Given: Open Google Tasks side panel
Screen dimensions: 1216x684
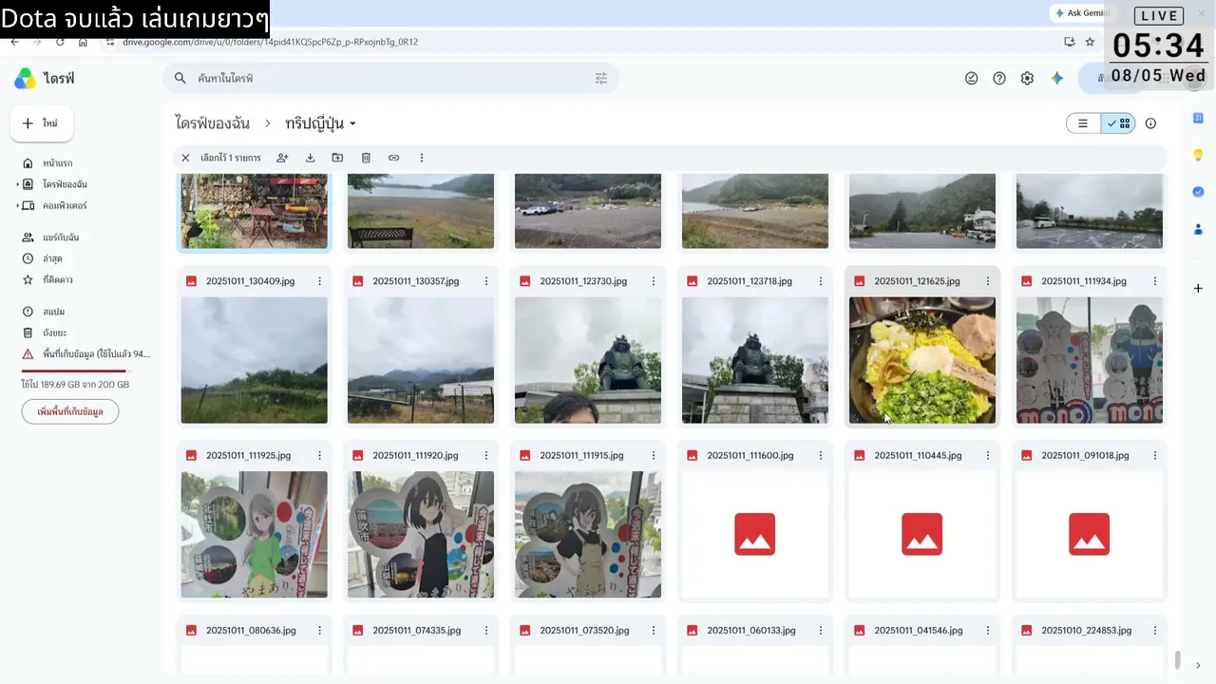Looking at the screenshot, I should coord(1198,192).
